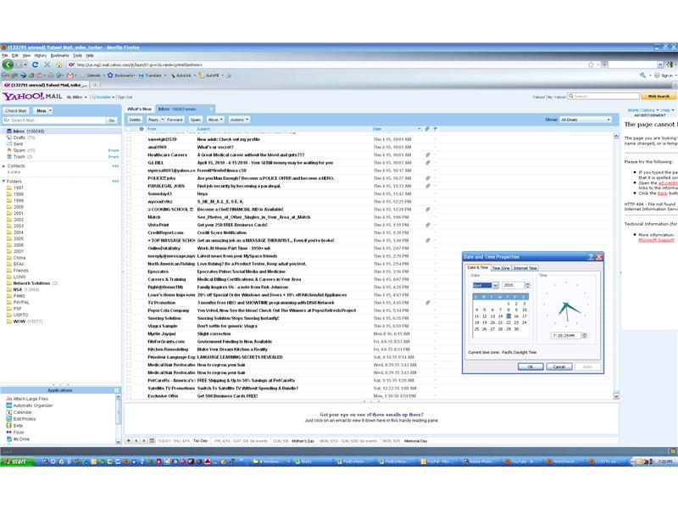Screen dimensions: 678x509
Task: Click the calendar view icon in bottom bar
Action: click(152, 440)
